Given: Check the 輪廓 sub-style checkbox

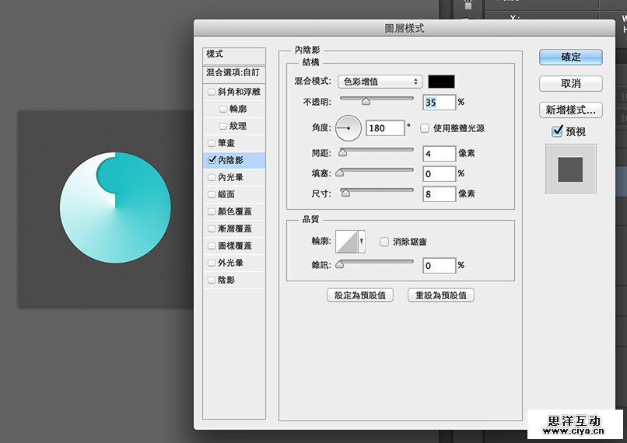Looking at the screenshot, I should click(x=223, y=109).
